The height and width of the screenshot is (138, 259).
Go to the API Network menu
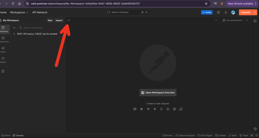[40, 12]
